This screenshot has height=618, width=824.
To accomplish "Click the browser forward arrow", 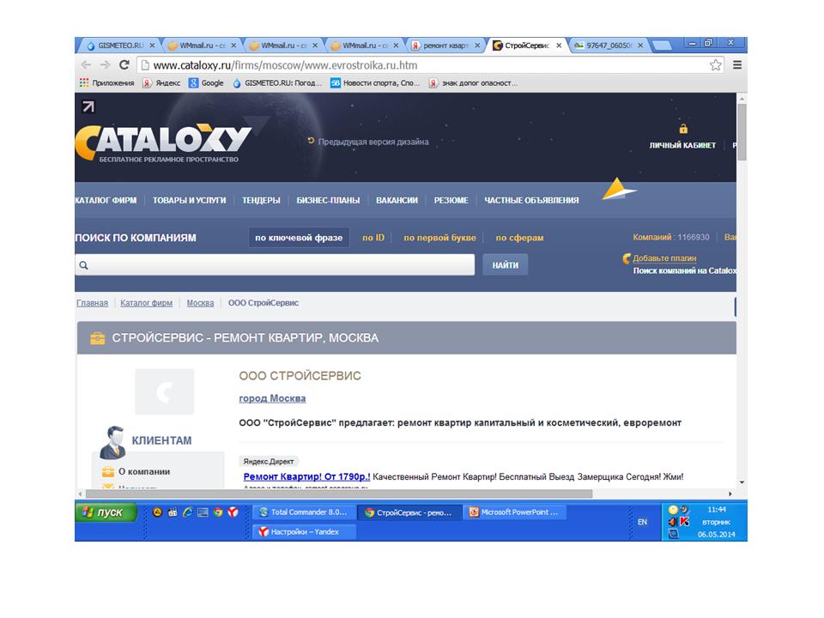I will pyautogui.click(x=105, y=64).
